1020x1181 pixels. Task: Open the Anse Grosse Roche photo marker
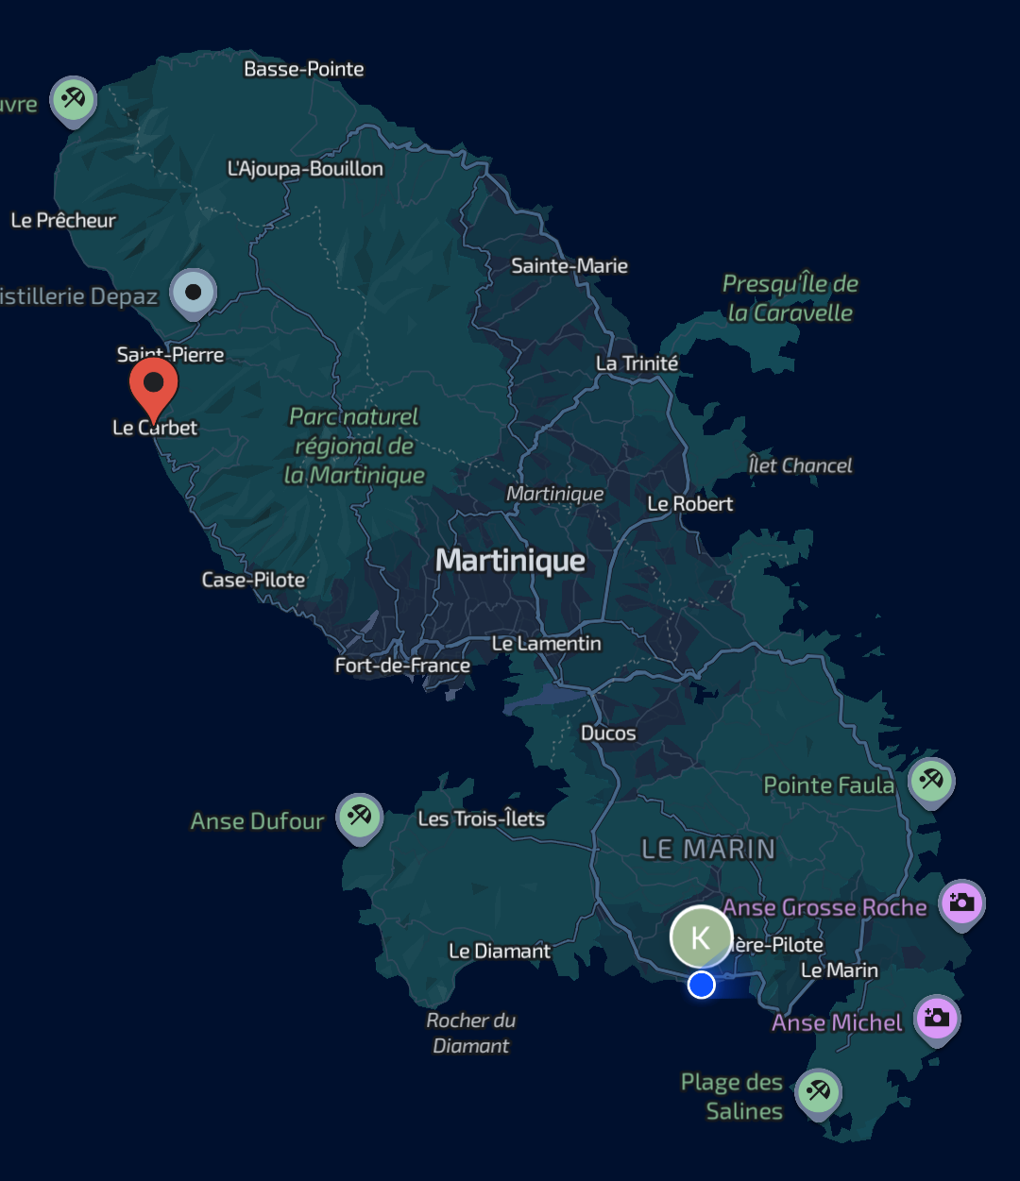(x=961, y=902)
